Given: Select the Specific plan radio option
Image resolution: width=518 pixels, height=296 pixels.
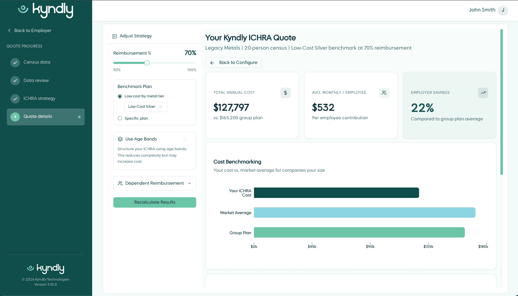Looking at the screenshot, I should click(120, 119).
